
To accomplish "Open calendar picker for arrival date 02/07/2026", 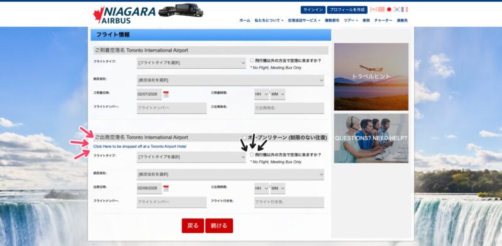I will (x=166, y=95).
